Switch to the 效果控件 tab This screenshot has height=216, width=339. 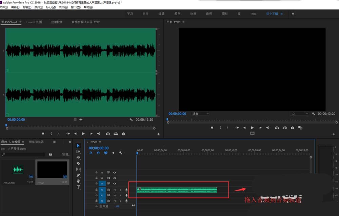coord(57,22)
